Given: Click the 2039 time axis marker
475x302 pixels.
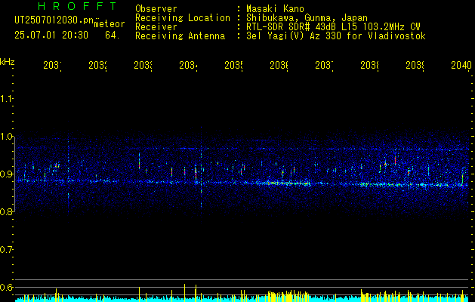Looking at the screenshot, I should point(415,66).
